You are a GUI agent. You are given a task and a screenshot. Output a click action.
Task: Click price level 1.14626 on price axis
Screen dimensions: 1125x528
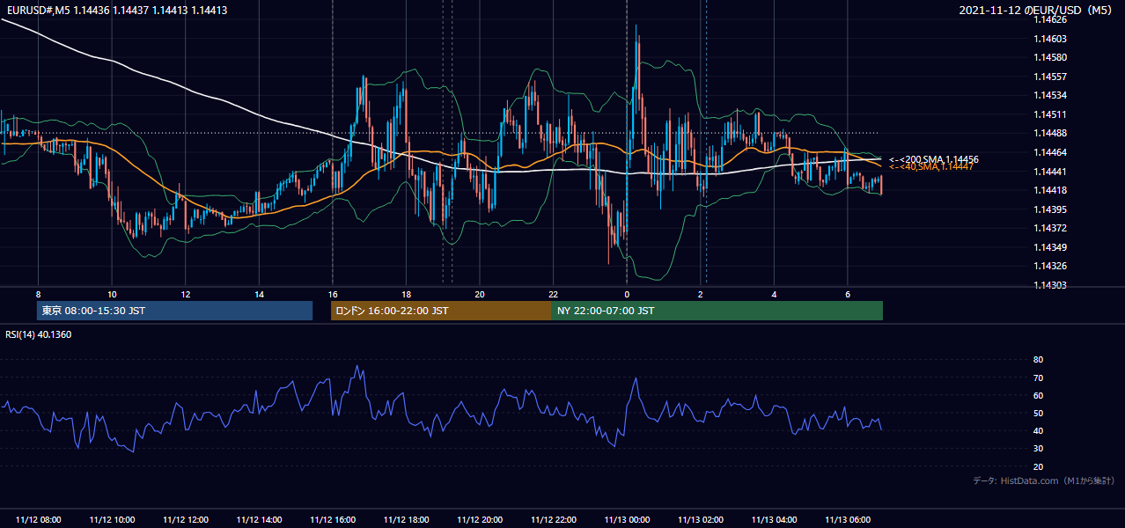click(1050, 19)
